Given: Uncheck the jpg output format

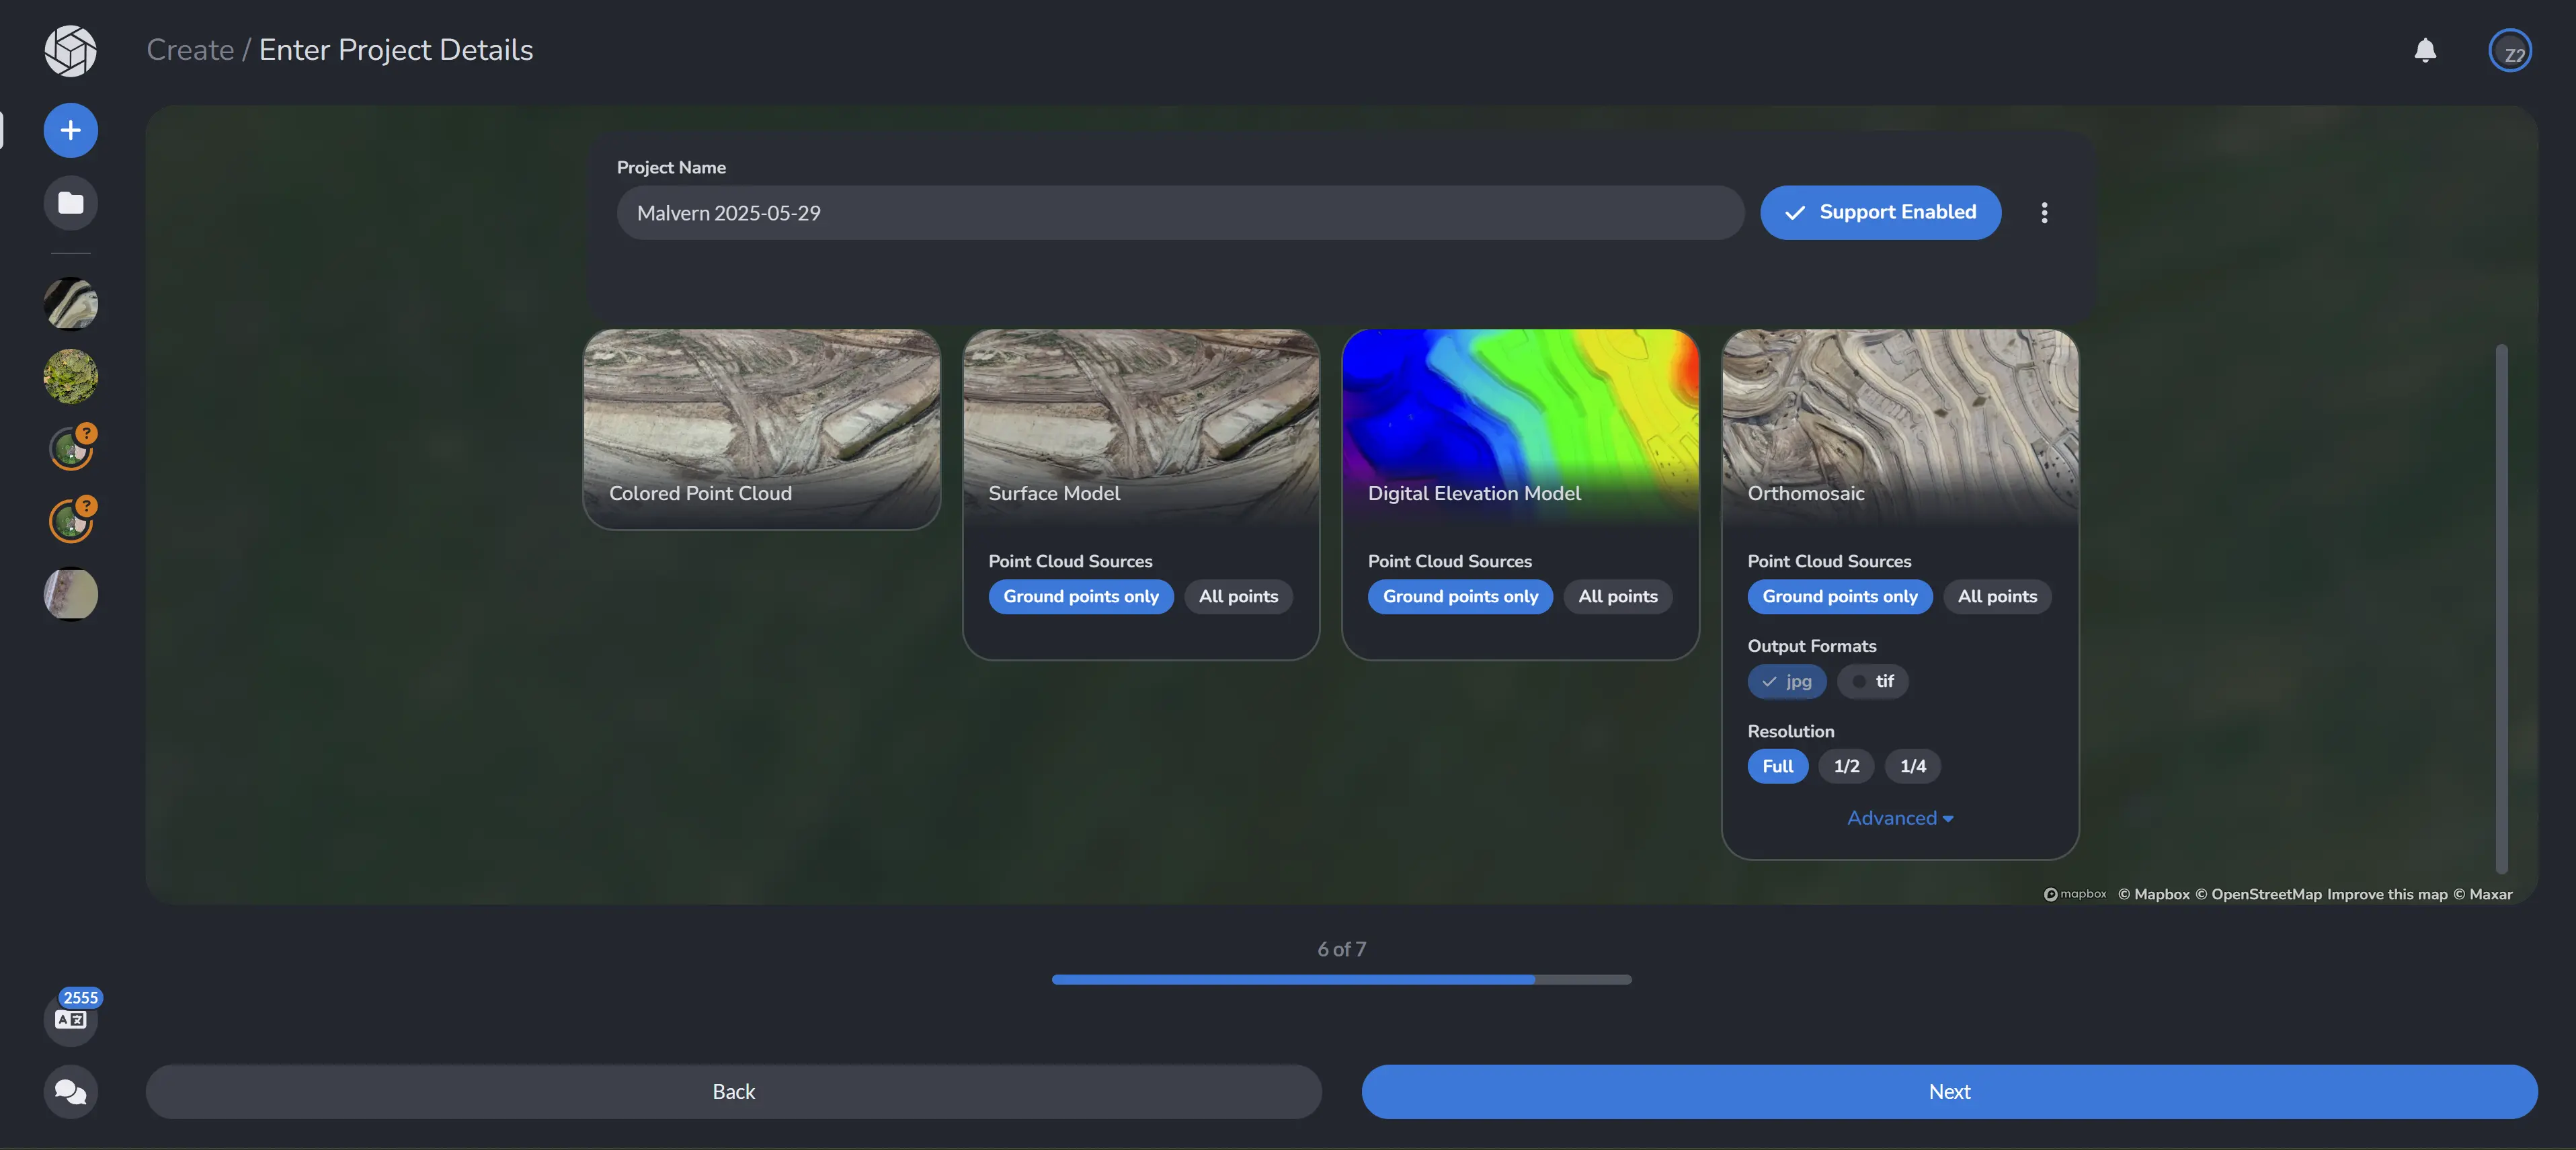Looking at the screenshot, I should 1786,681.
